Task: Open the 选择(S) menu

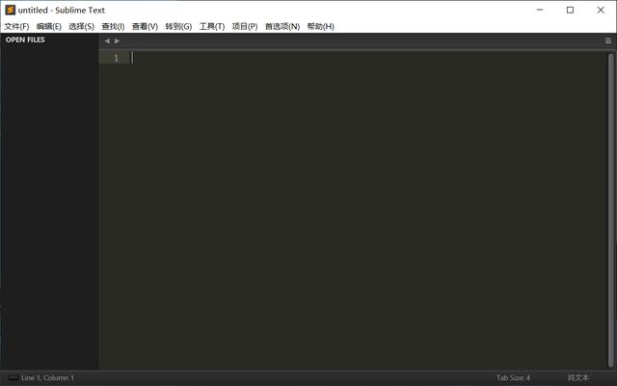Action: point(82,26)
